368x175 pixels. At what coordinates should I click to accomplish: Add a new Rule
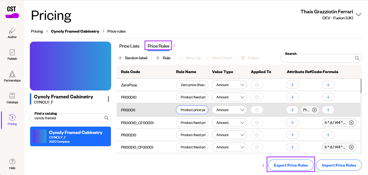pos(163,58)
